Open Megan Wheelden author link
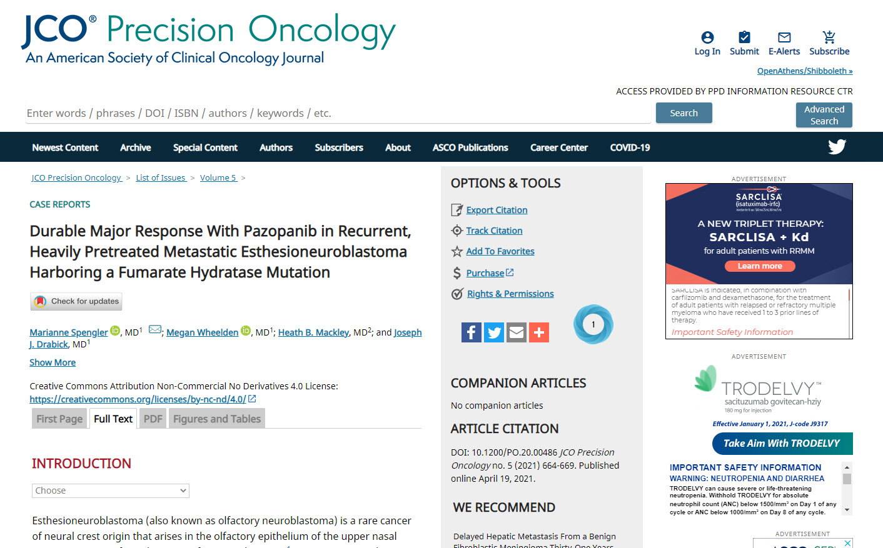Viewport: 883px width, 548px height. tap(202, 332)
